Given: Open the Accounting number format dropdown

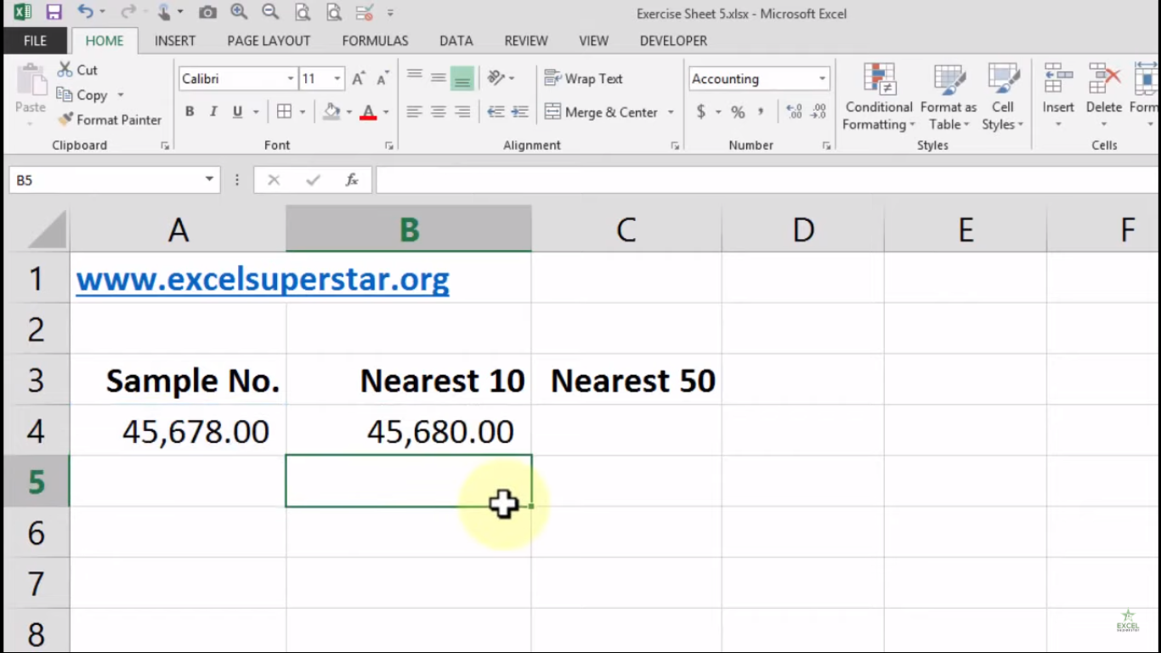Looking at the screenshot, I should coord(822,78).
